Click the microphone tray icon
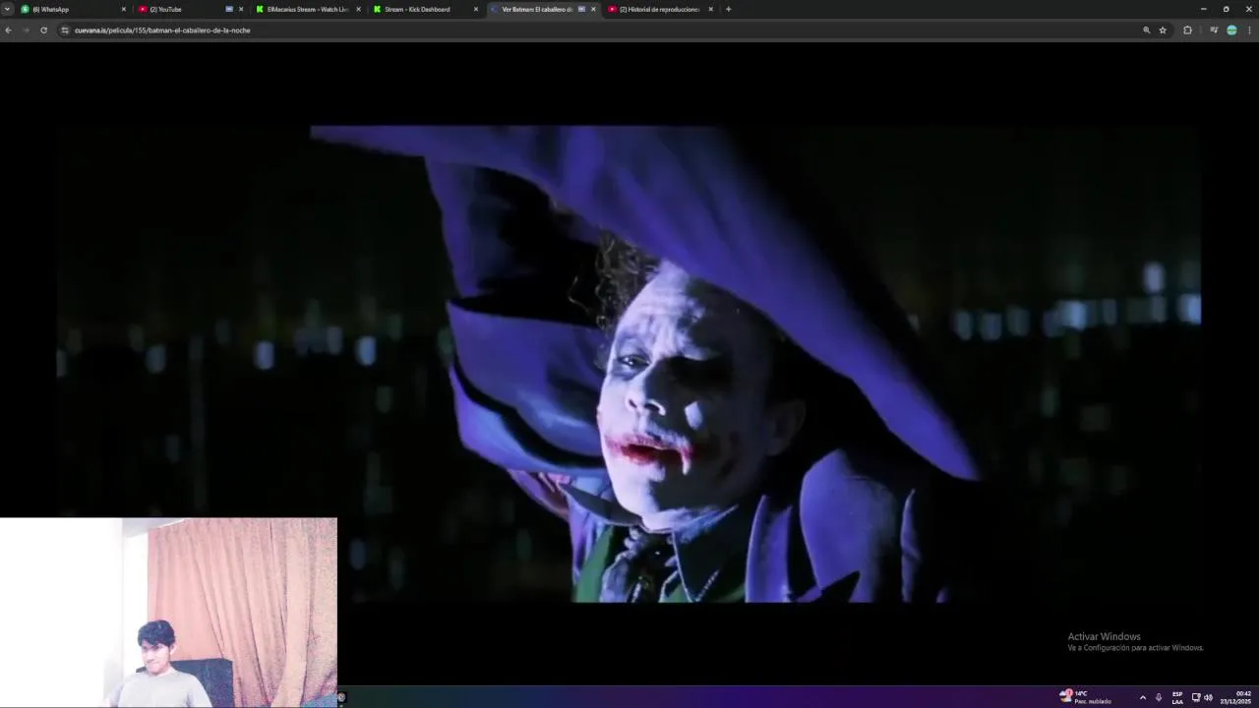The height and width of the screenshot is (708, 1259). click(x=1159, y=697)
